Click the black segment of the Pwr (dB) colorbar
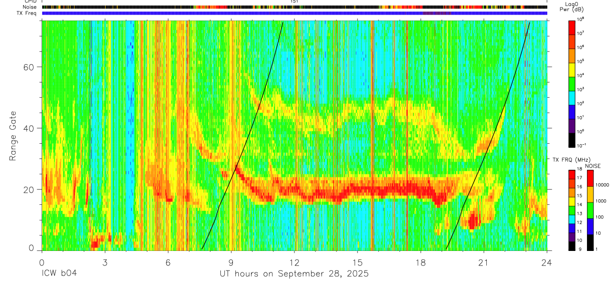Image resolution: width=615 pixels, height=284 pixels. tap(572, 140)
